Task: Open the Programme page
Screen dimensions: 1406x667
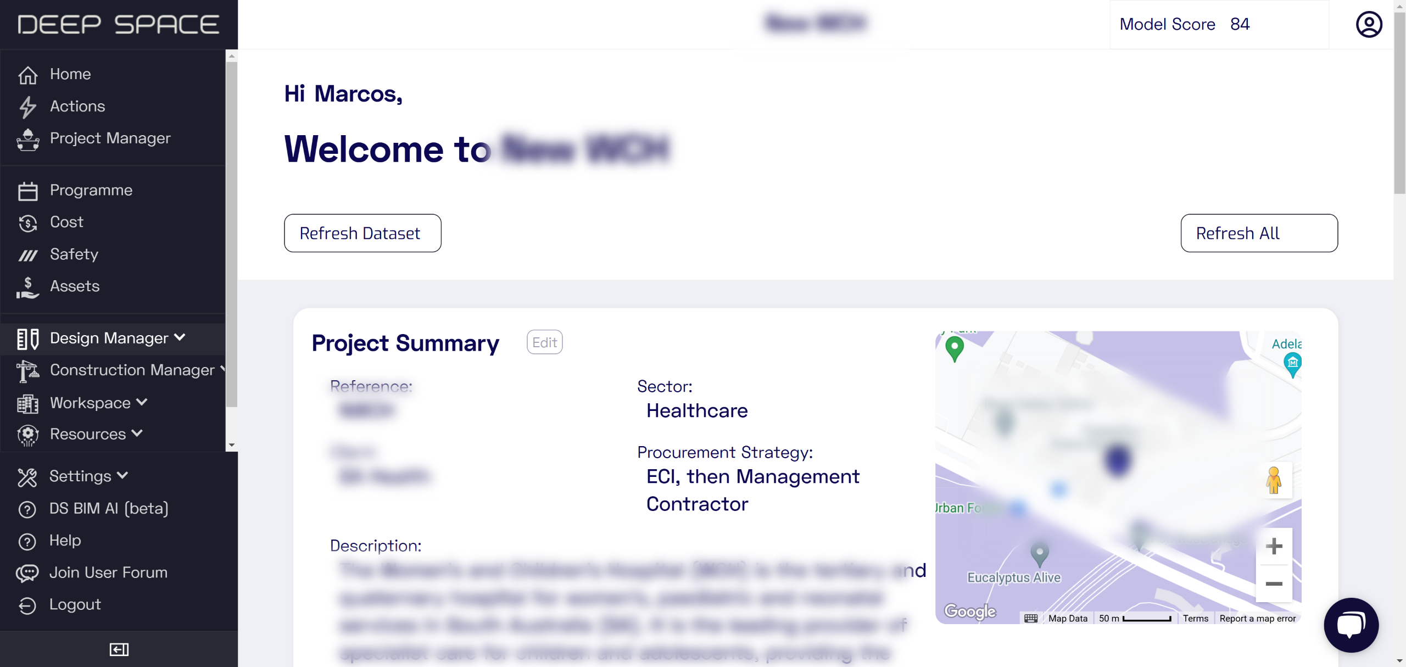Action: pos(91,190)
